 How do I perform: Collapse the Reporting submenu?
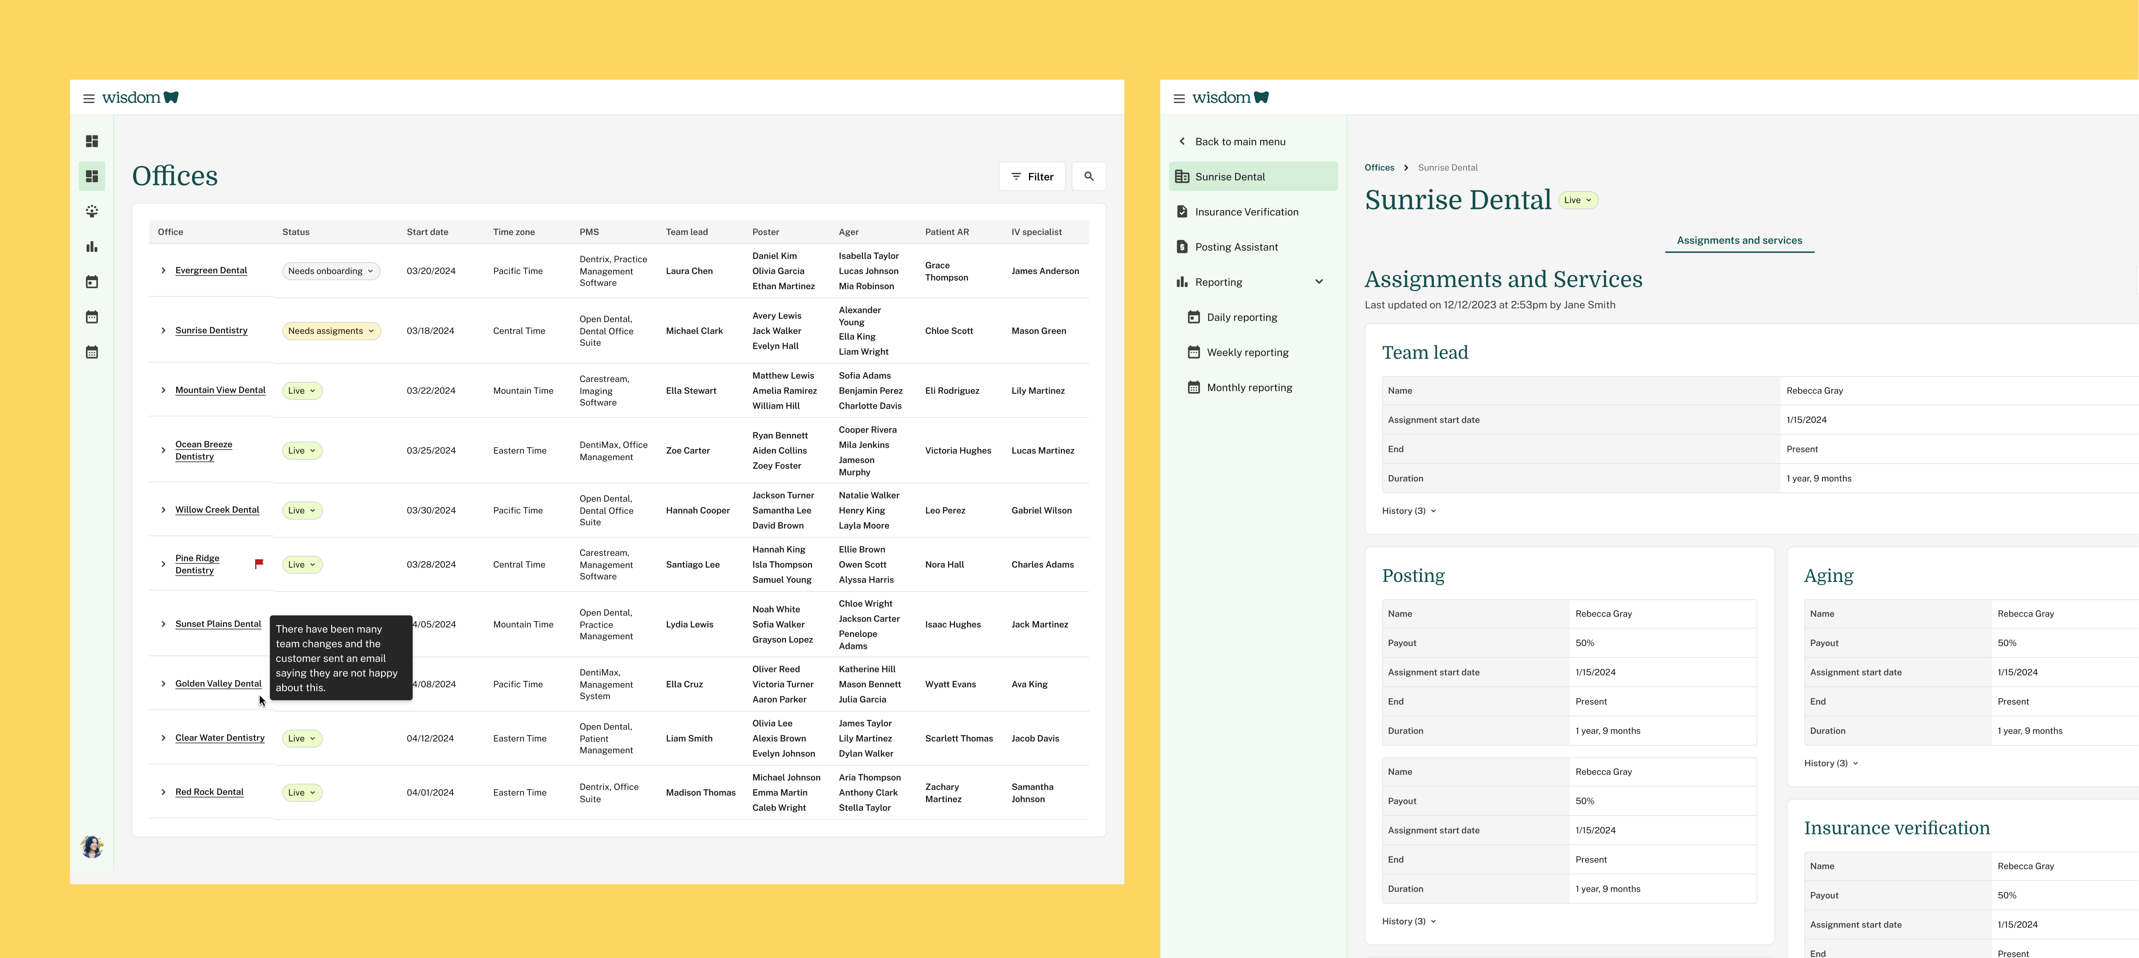click(1320, 281)
